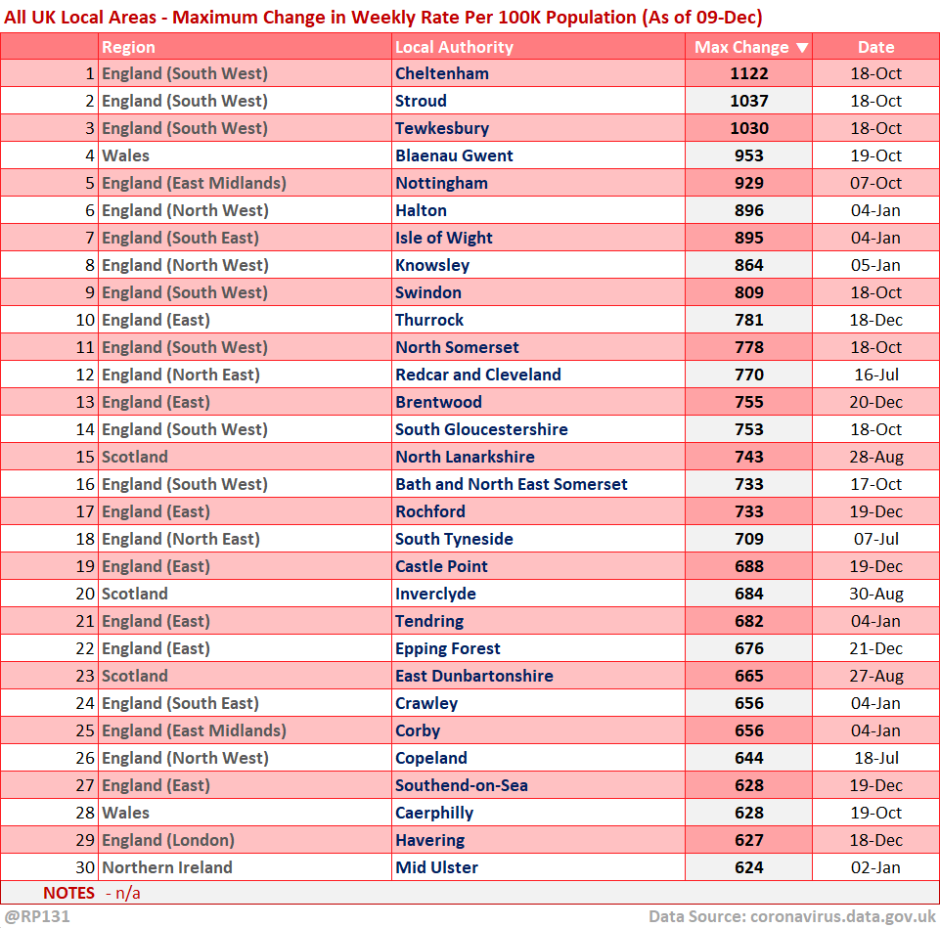Screen dimensions: 940x928
Task: Click the Redcar and Cleveland cell
Action: (x=538, y=375)
